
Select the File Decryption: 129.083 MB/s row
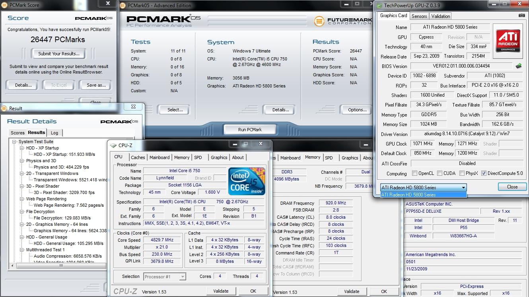[62, 218]
